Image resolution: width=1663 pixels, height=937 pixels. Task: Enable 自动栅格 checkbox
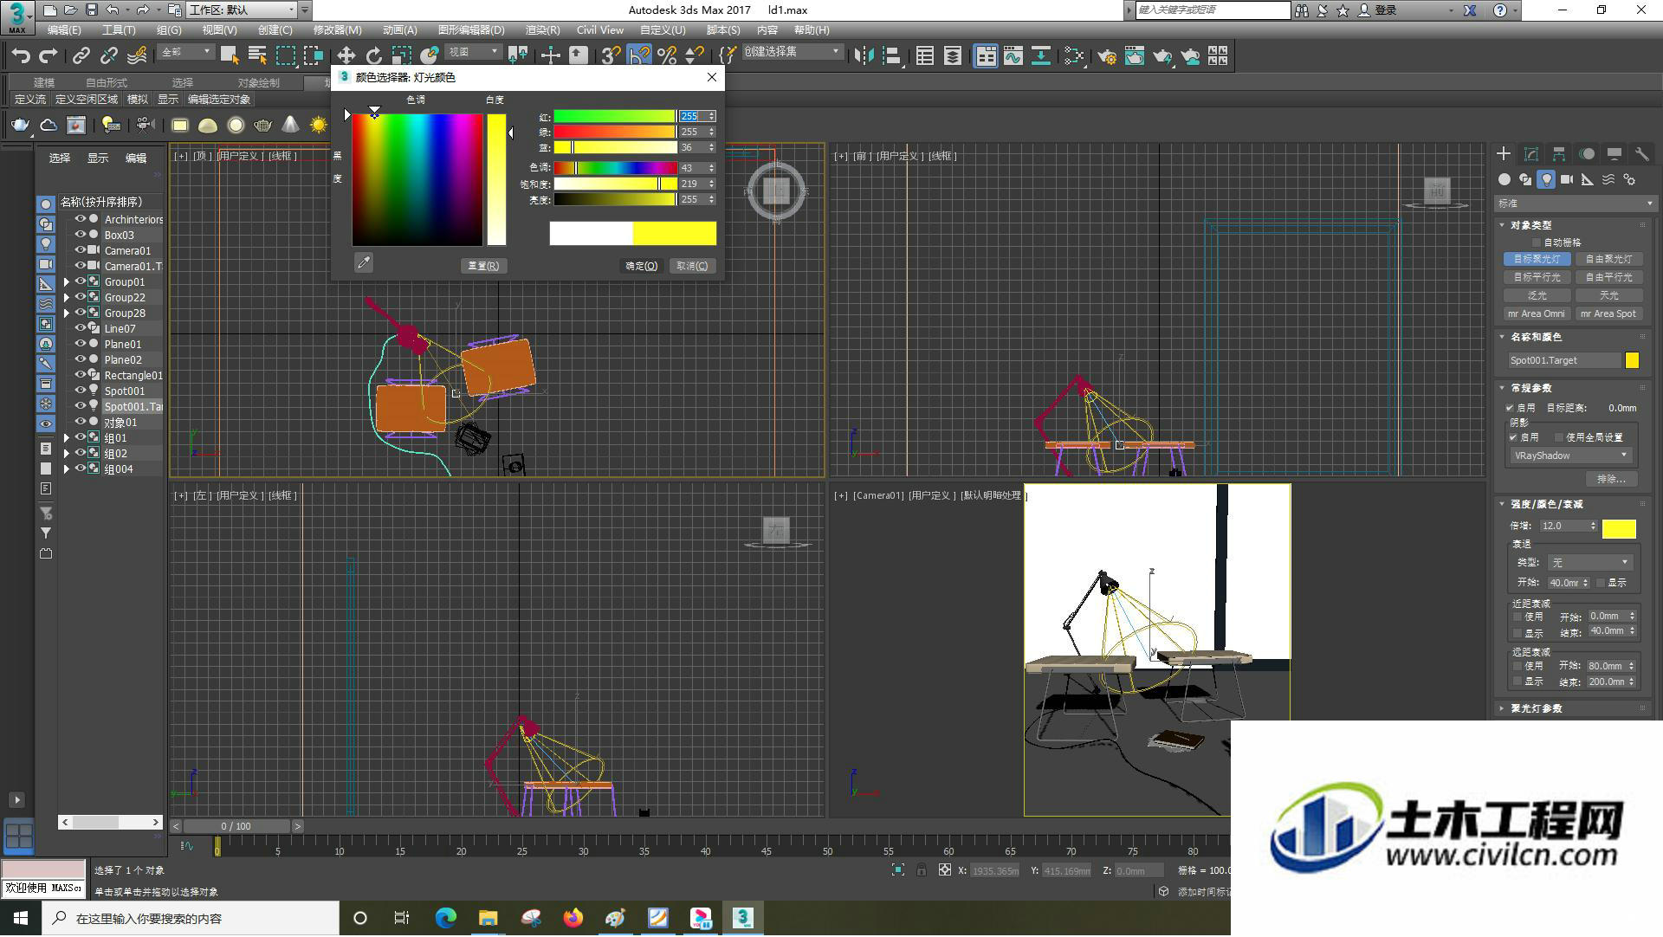point(1537,242)
